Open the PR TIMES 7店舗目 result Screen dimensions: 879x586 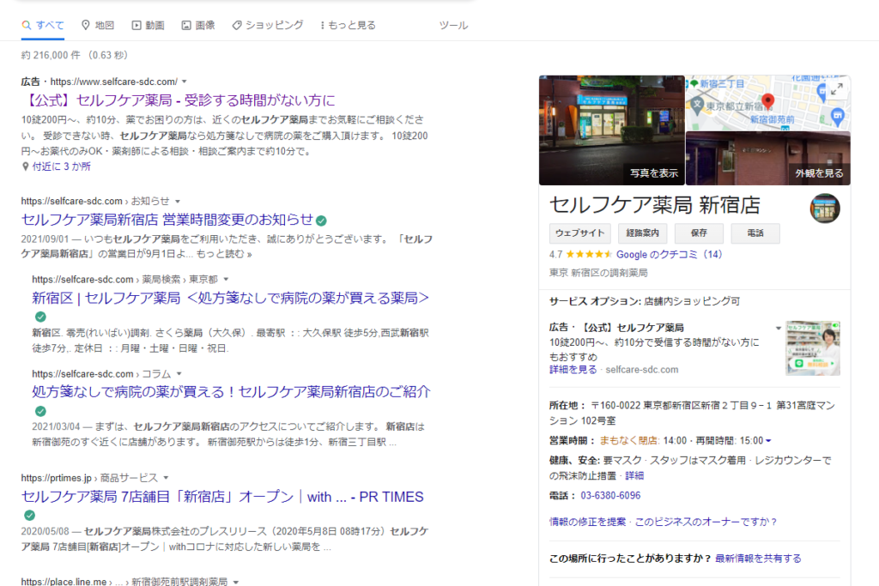222,497
